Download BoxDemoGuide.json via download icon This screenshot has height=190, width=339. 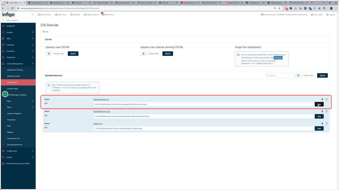pyautogui.click(x=322, y=99)
